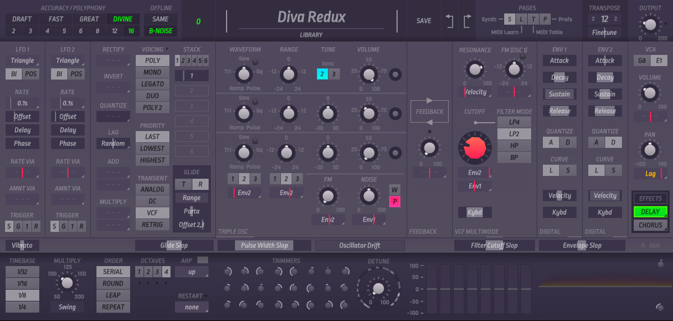Select MONO voicing mode
The height and width of the screenshot is (321, 673).
152,72
